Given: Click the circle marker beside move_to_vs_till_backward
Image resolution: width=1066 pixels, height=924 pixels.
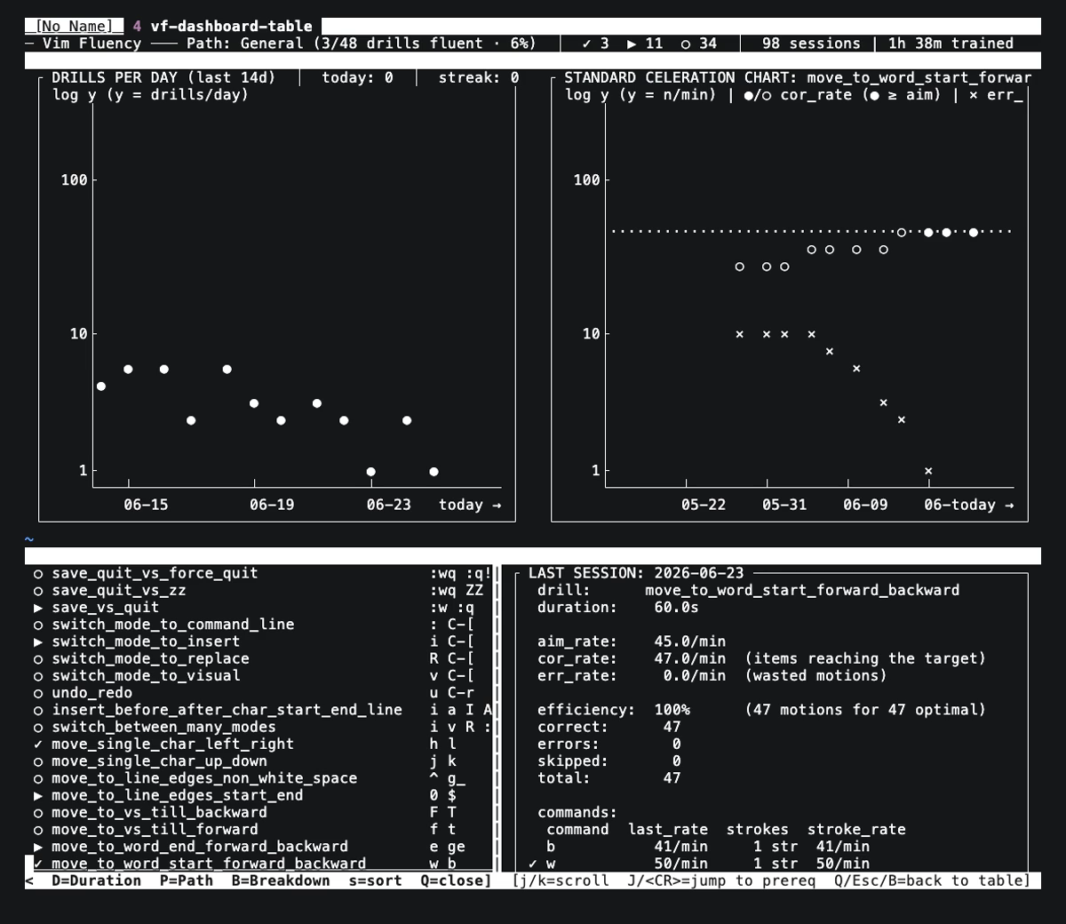Looking at the screenshot, I should [x=38, y=813].
